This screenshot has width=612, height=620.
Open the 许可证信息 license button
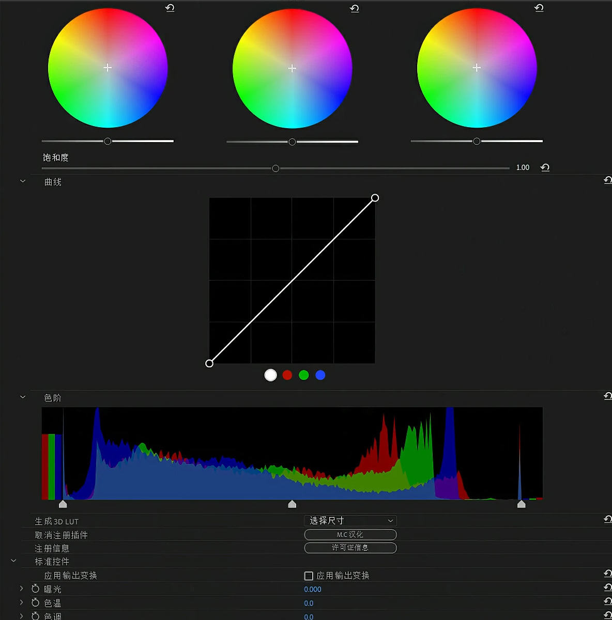coord(350,548)
